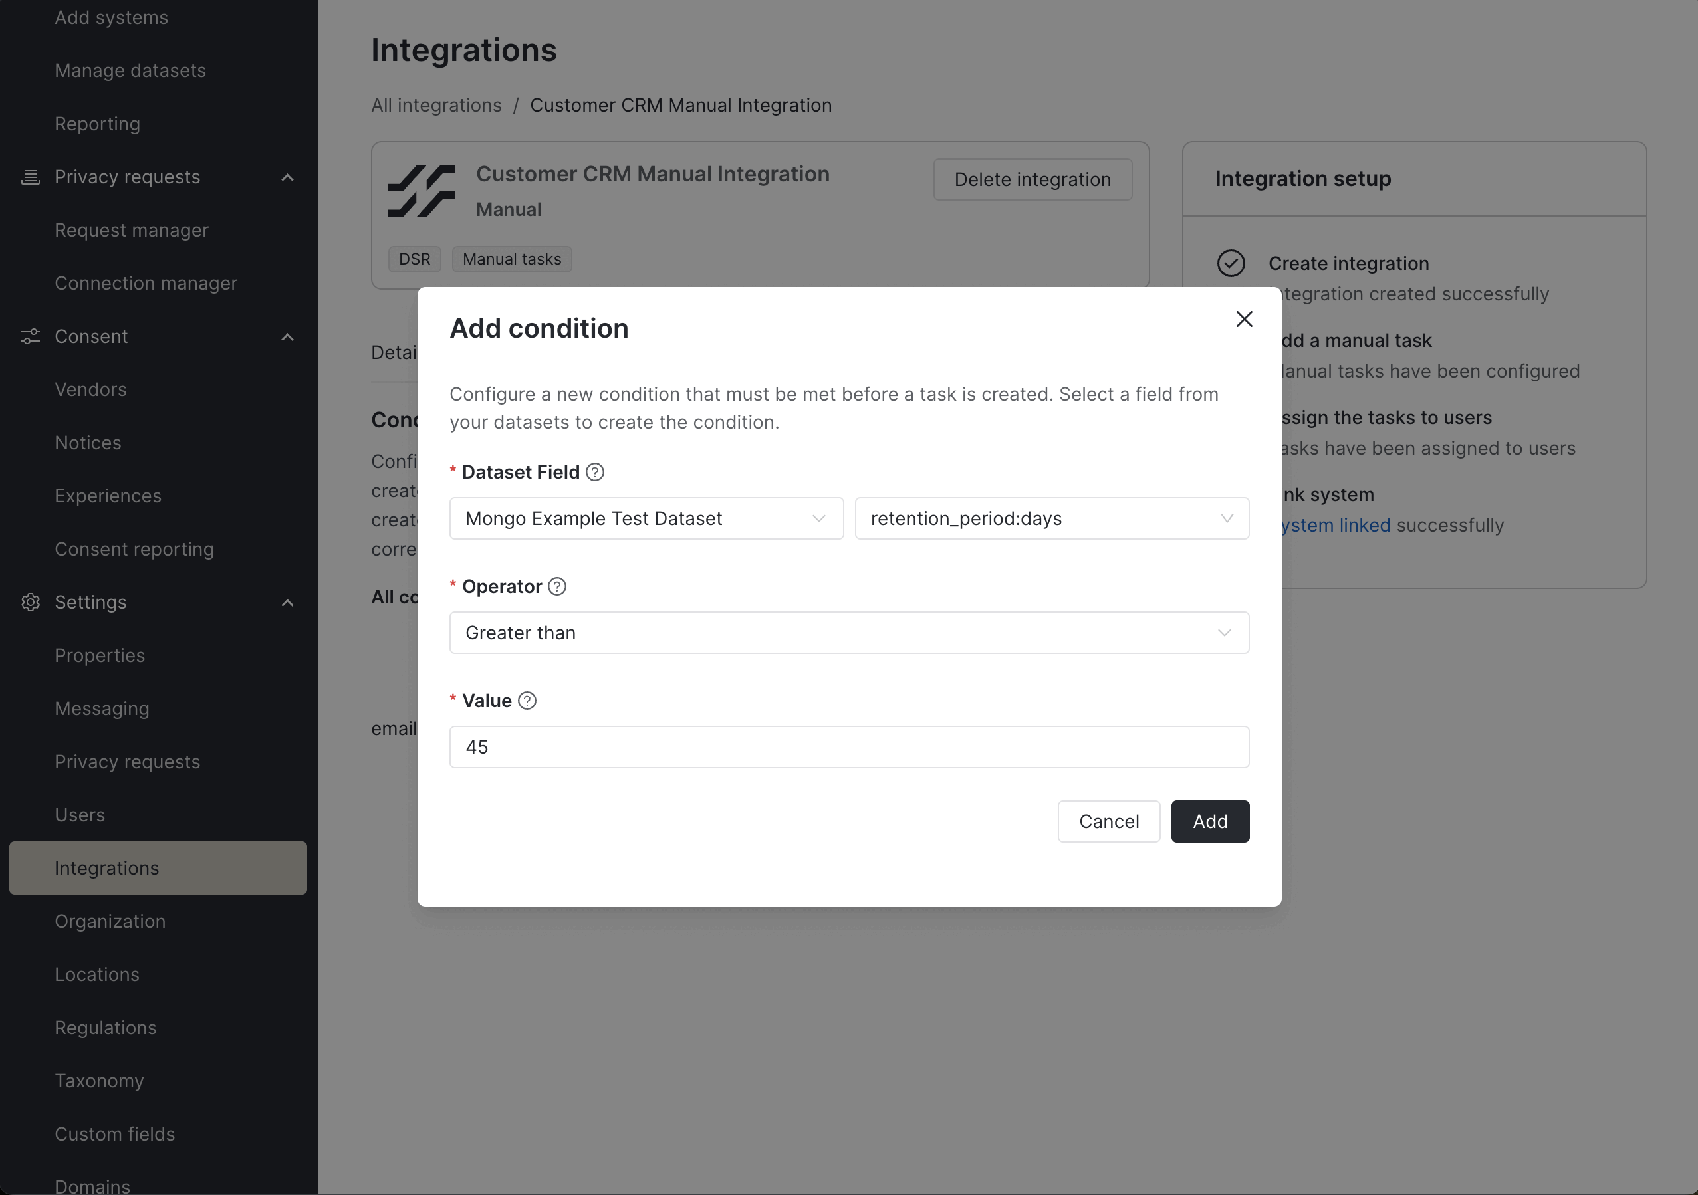Click the Value input field

coord(848,747)
